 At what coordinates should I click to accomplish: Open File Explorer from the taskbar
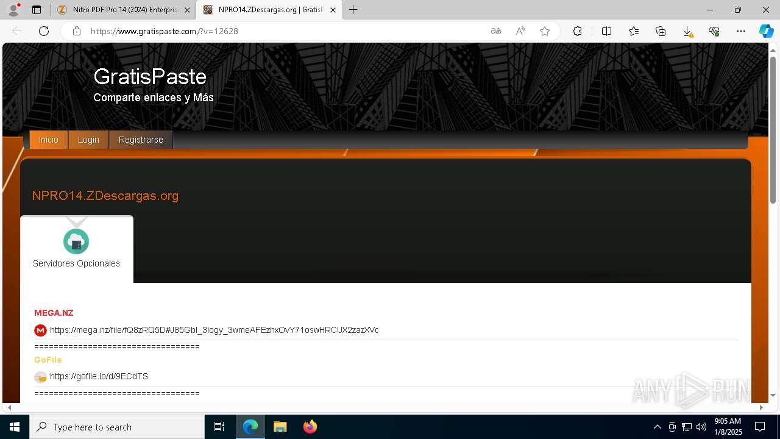[x=280, y=427]
